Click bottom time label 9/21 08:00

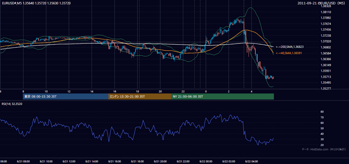pos(23,162)
